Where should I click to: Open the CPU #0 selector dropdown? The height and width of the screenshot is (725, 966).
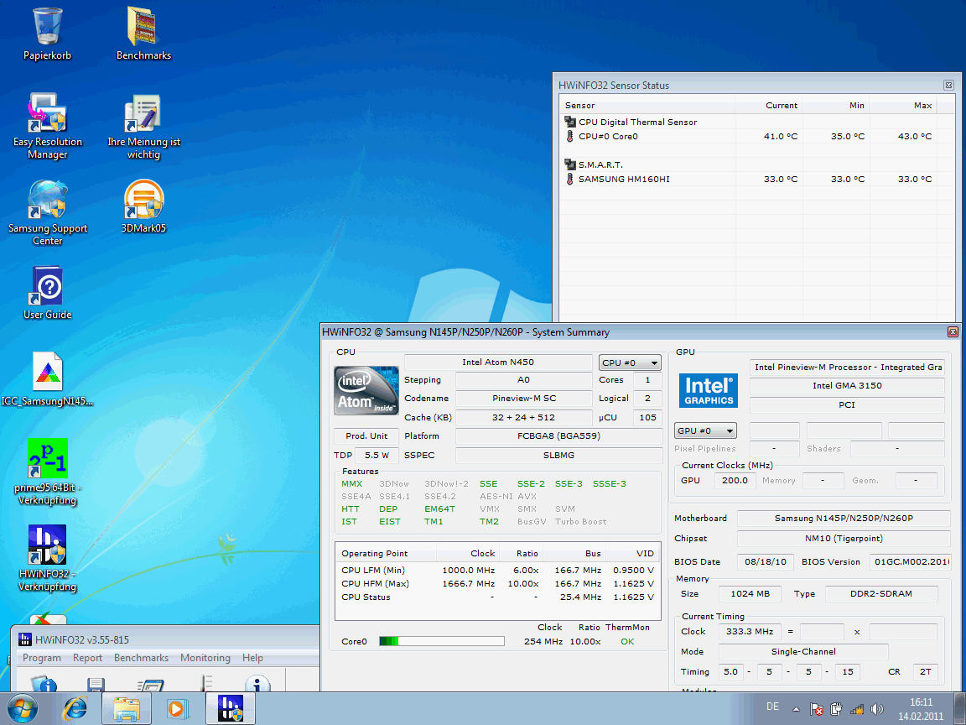tap(630, 363)
